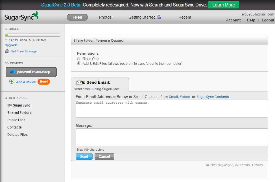Click the Learn More banner button
The image size is (275, 182).
click(x=223, y=5)
